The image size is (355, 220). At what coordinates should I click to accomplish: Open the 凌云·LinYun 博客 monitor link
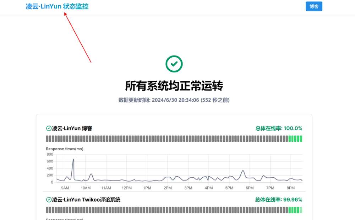[x=72, y=128]
